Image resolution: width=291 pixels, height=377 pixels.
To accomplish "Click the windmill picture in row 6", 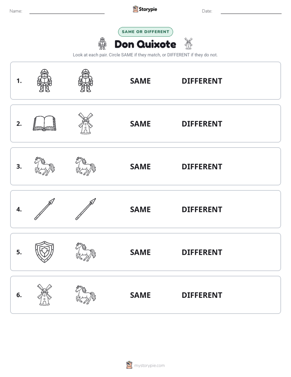I will [x=44, y=295].
